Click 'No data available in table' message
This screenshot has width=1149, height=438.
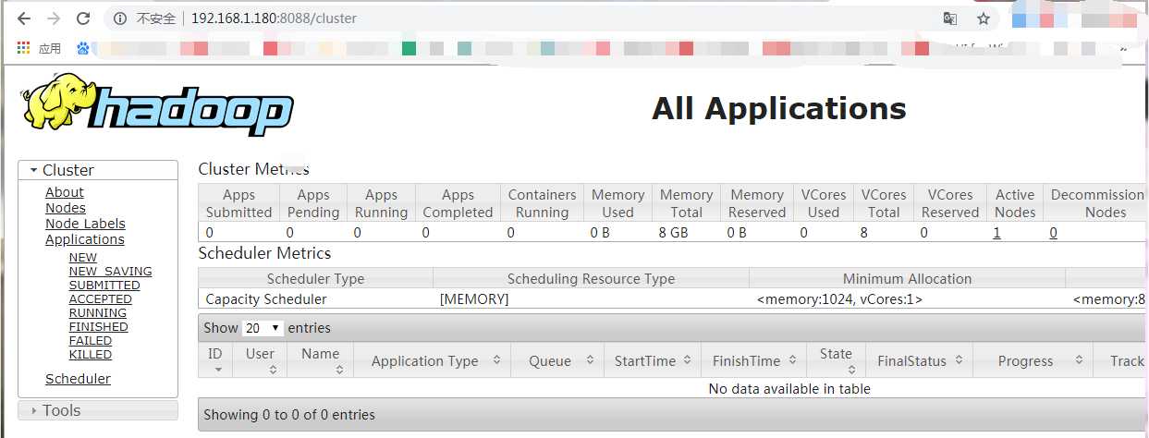click(x=789, y=389)
